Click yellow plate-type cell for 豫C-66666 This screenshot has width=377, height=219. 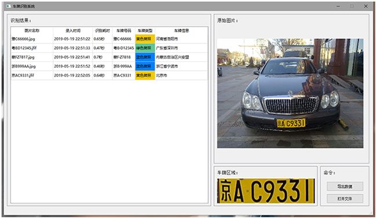coord(145,39)
